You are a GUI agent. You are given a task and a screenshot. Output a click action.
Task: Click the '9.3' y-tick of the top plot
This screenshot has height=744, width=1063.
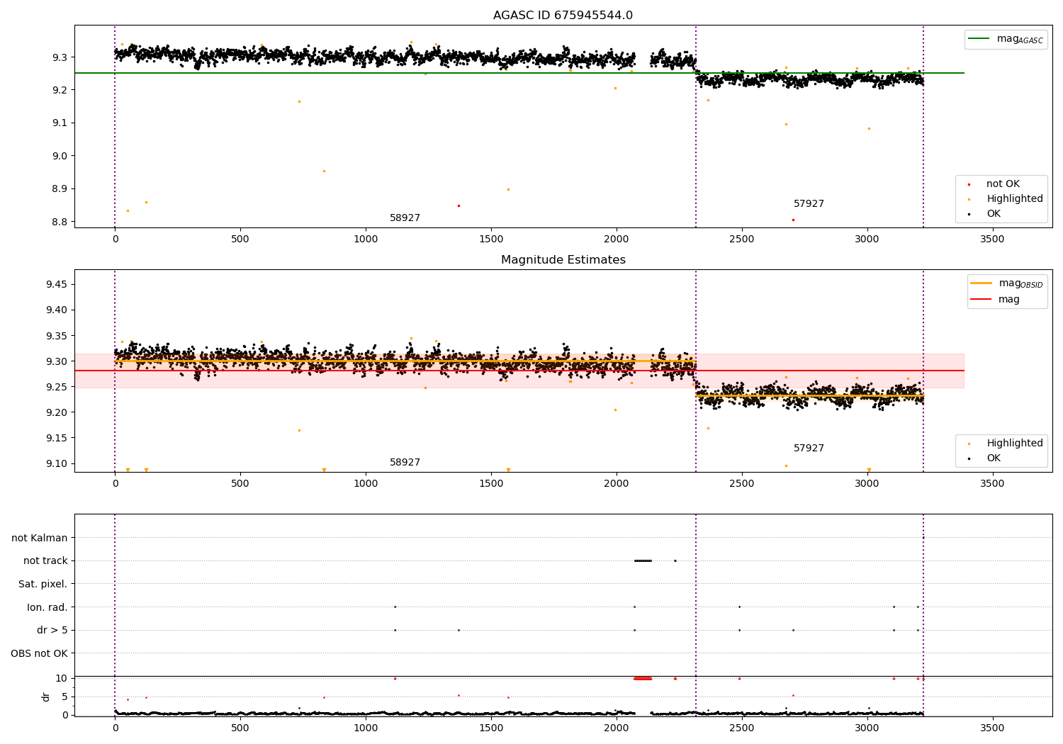tap(60, 57)
